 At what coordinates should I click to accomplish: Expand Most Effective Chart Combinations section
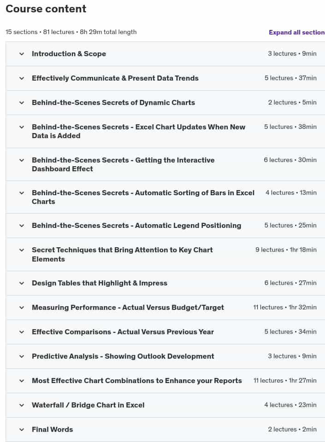point(165,381)
